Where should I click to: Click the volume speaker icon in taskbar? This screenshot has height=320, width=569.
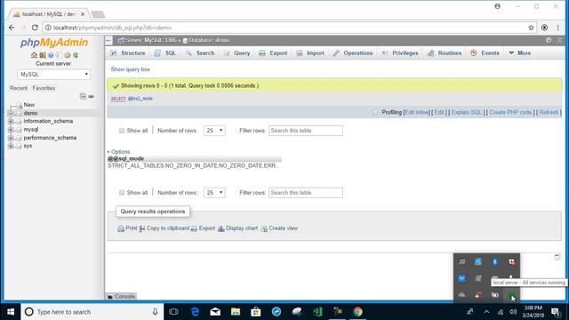point(513,312)
